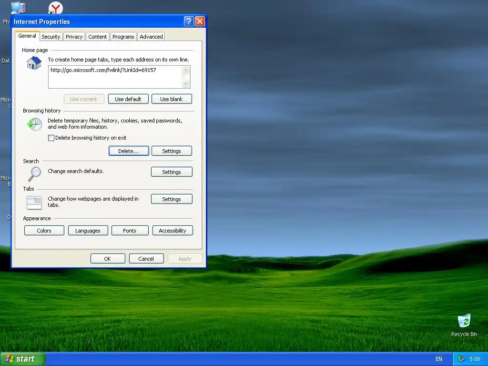The image size is (488, 366).
Task: Click the Accessibility button
Action: pos(173,231)
